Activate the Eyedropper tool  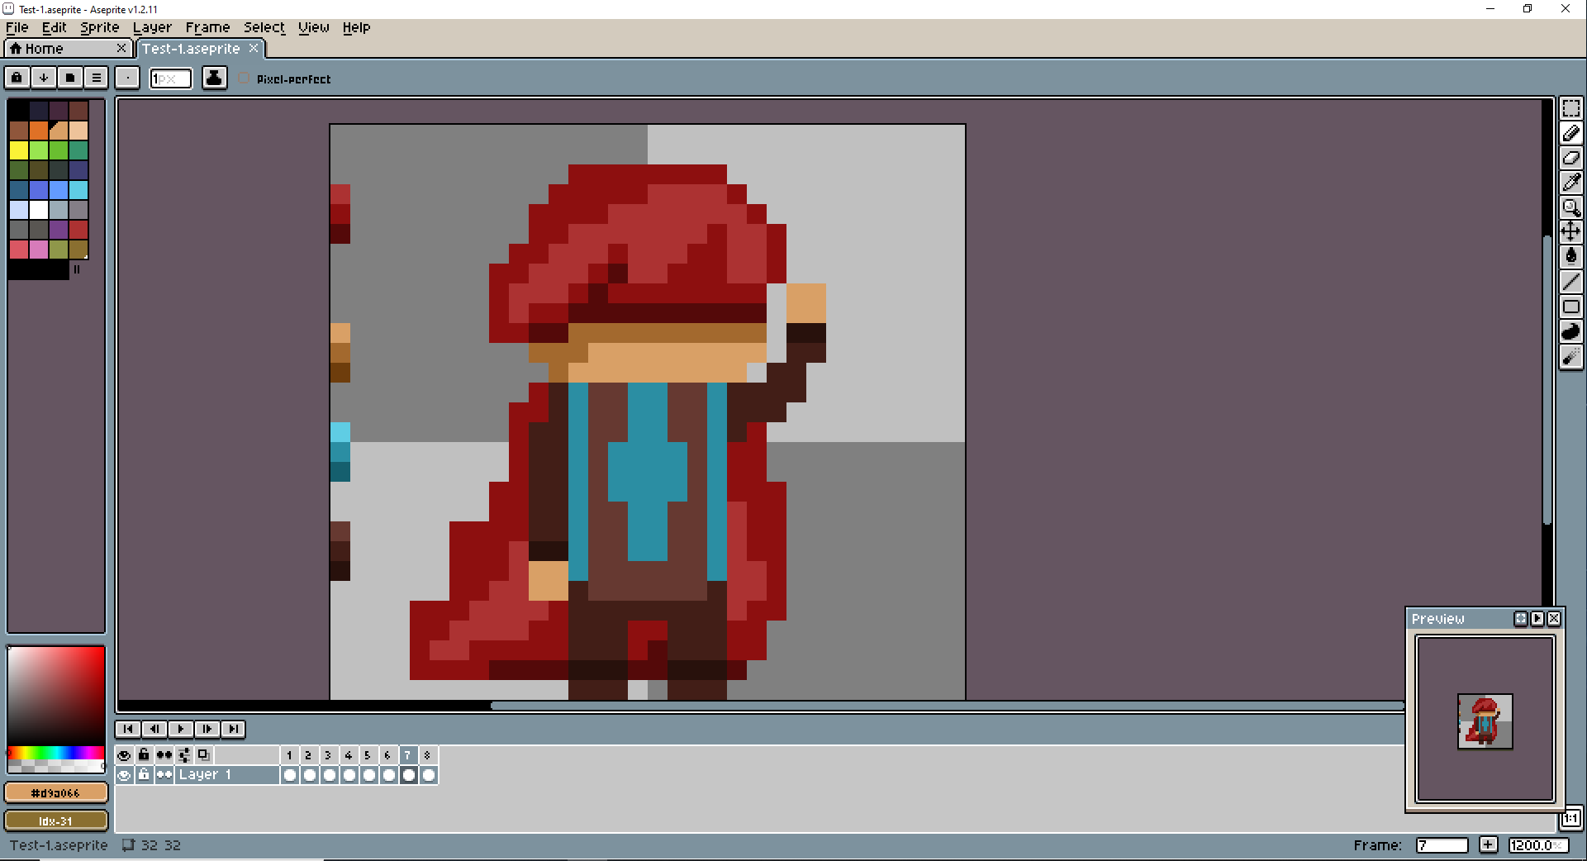(x=1571, y=183)
